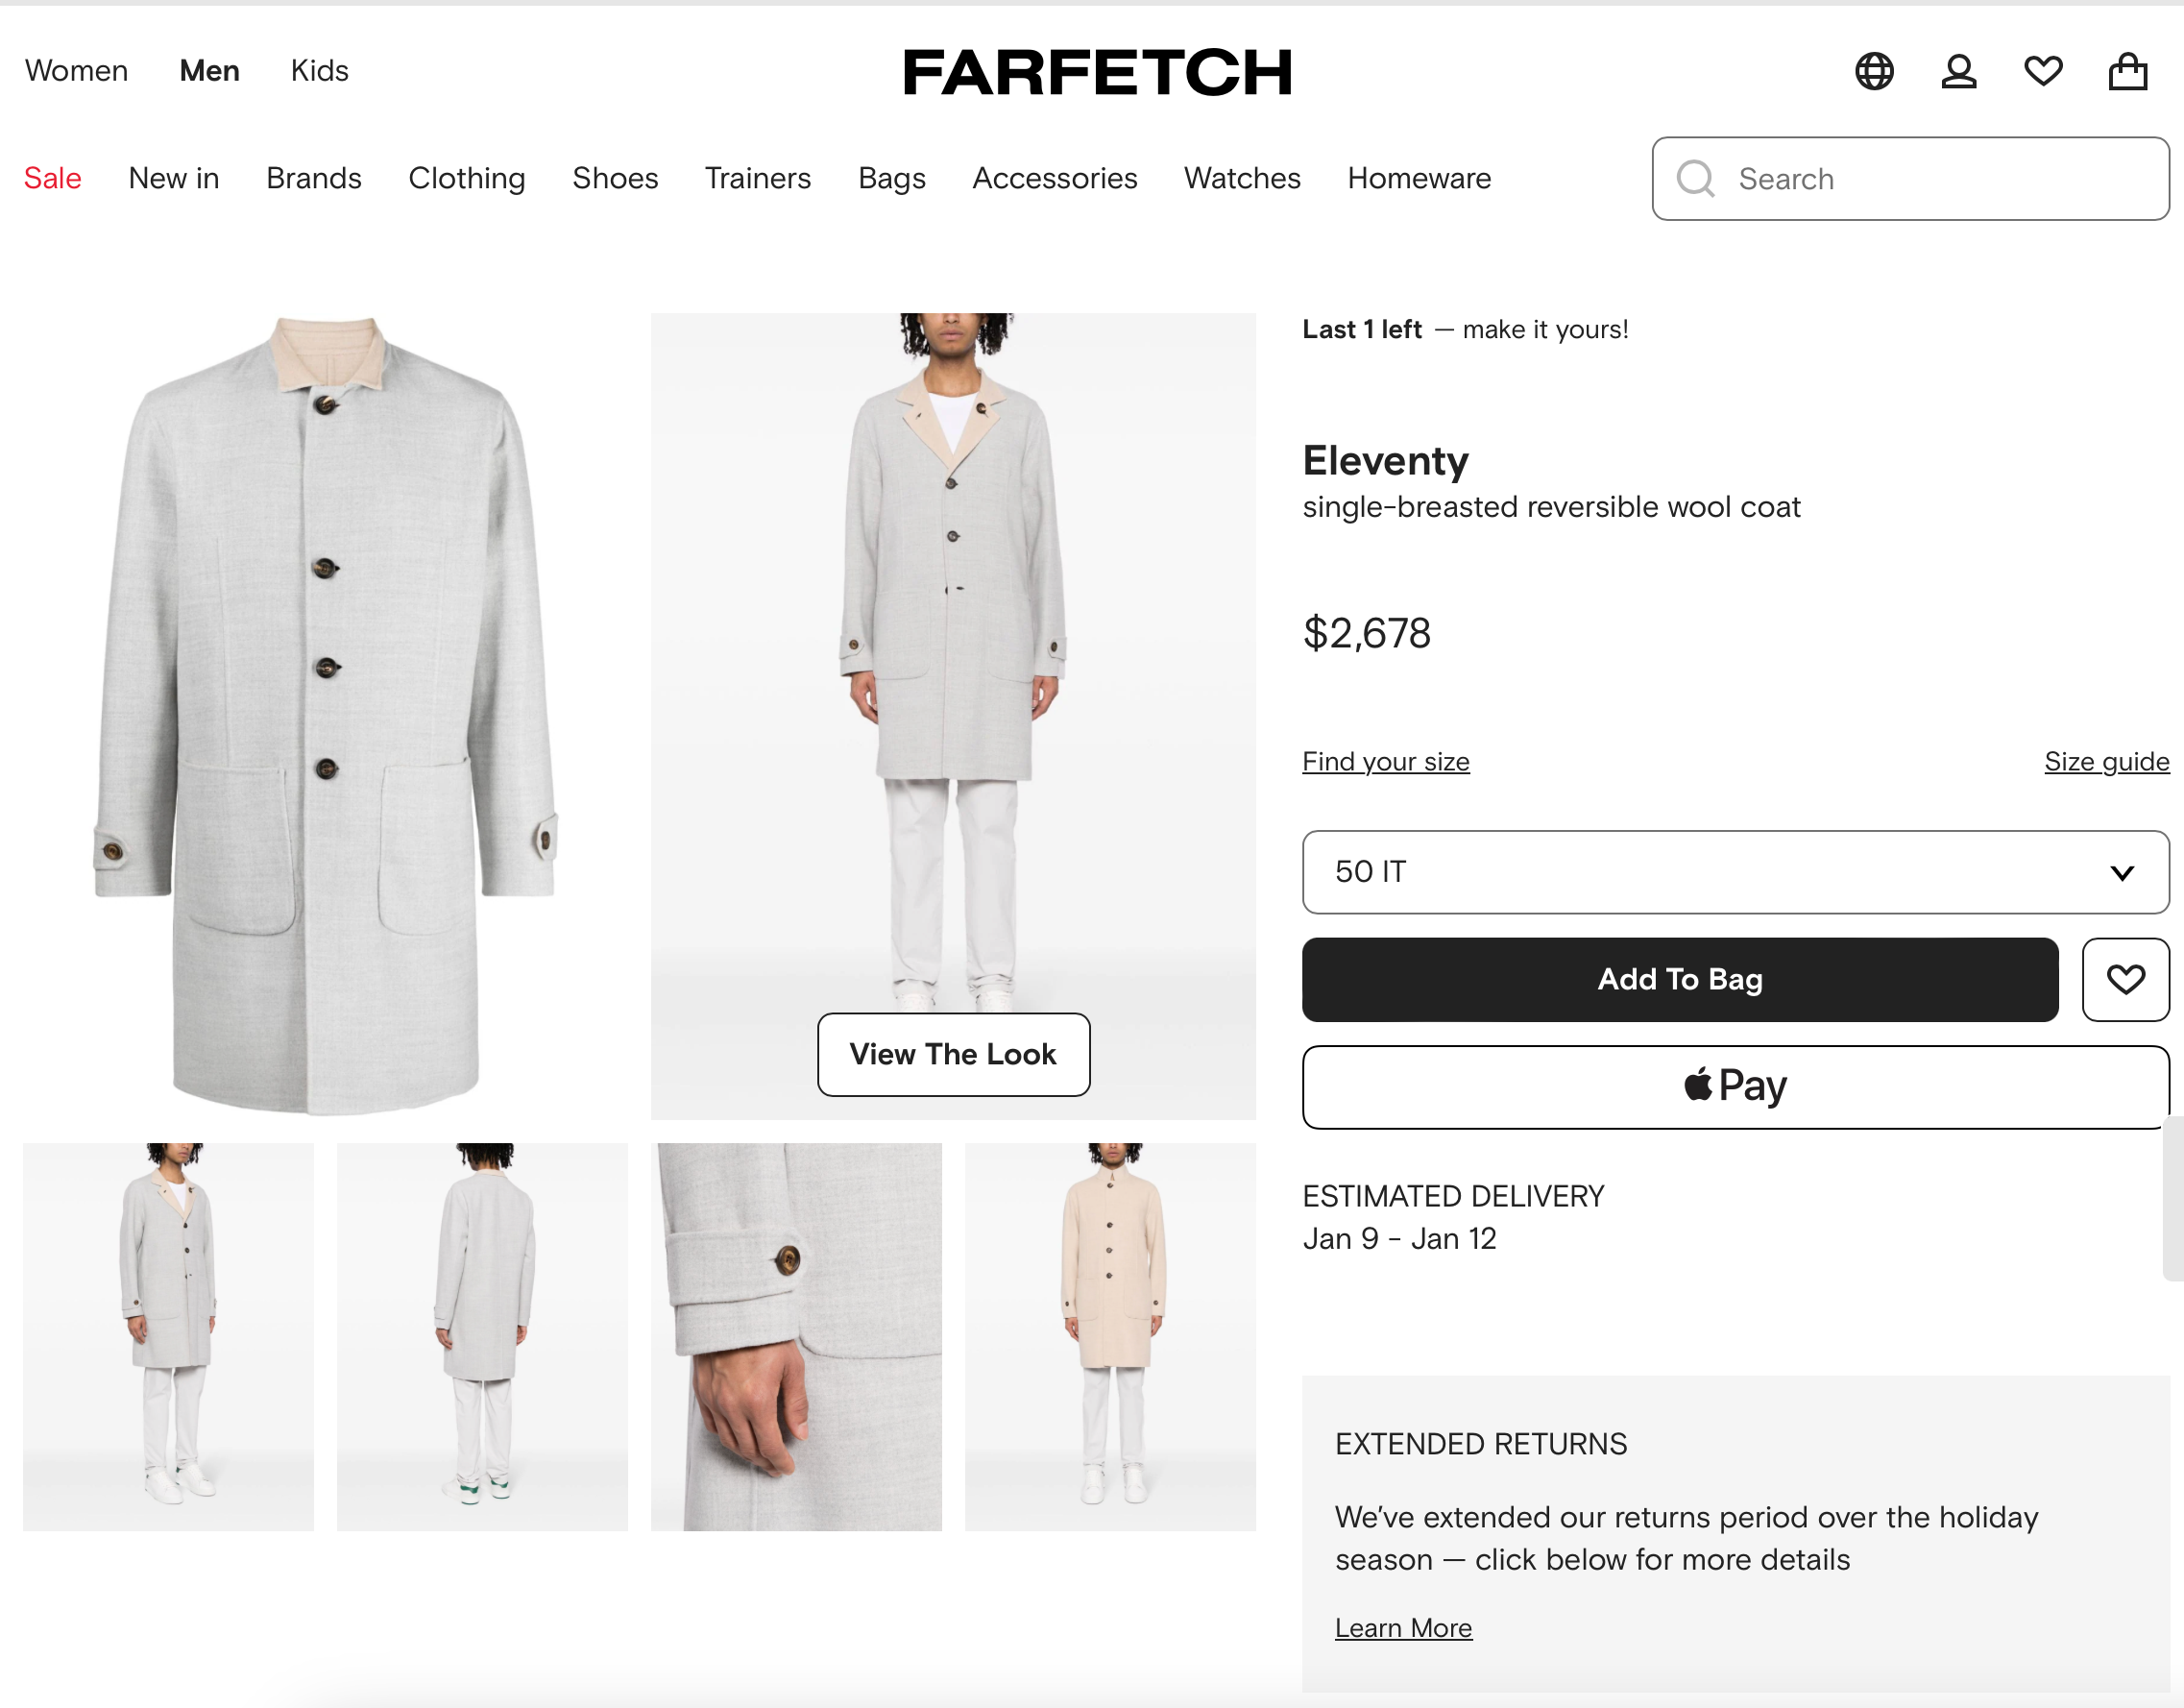Open the Sale category
Viewport: 2184px width, 1708px height.
[52, 178]
